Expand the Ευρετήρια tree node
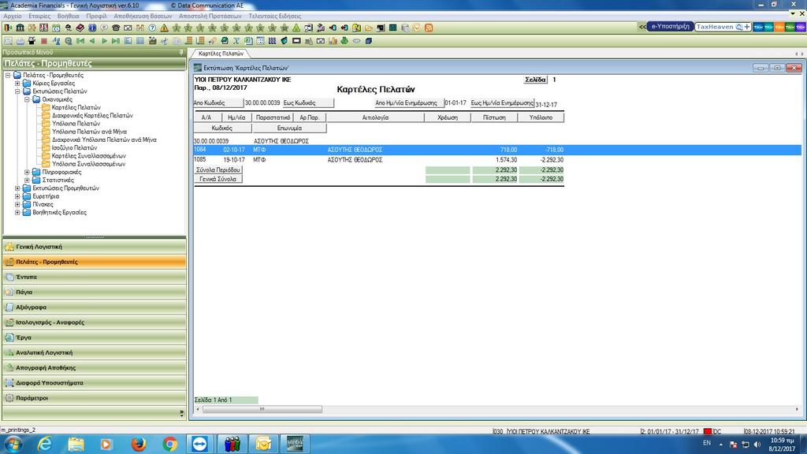The width and height of the screenshot is (807, 454). pyautogui.click(x=17, y=196)
